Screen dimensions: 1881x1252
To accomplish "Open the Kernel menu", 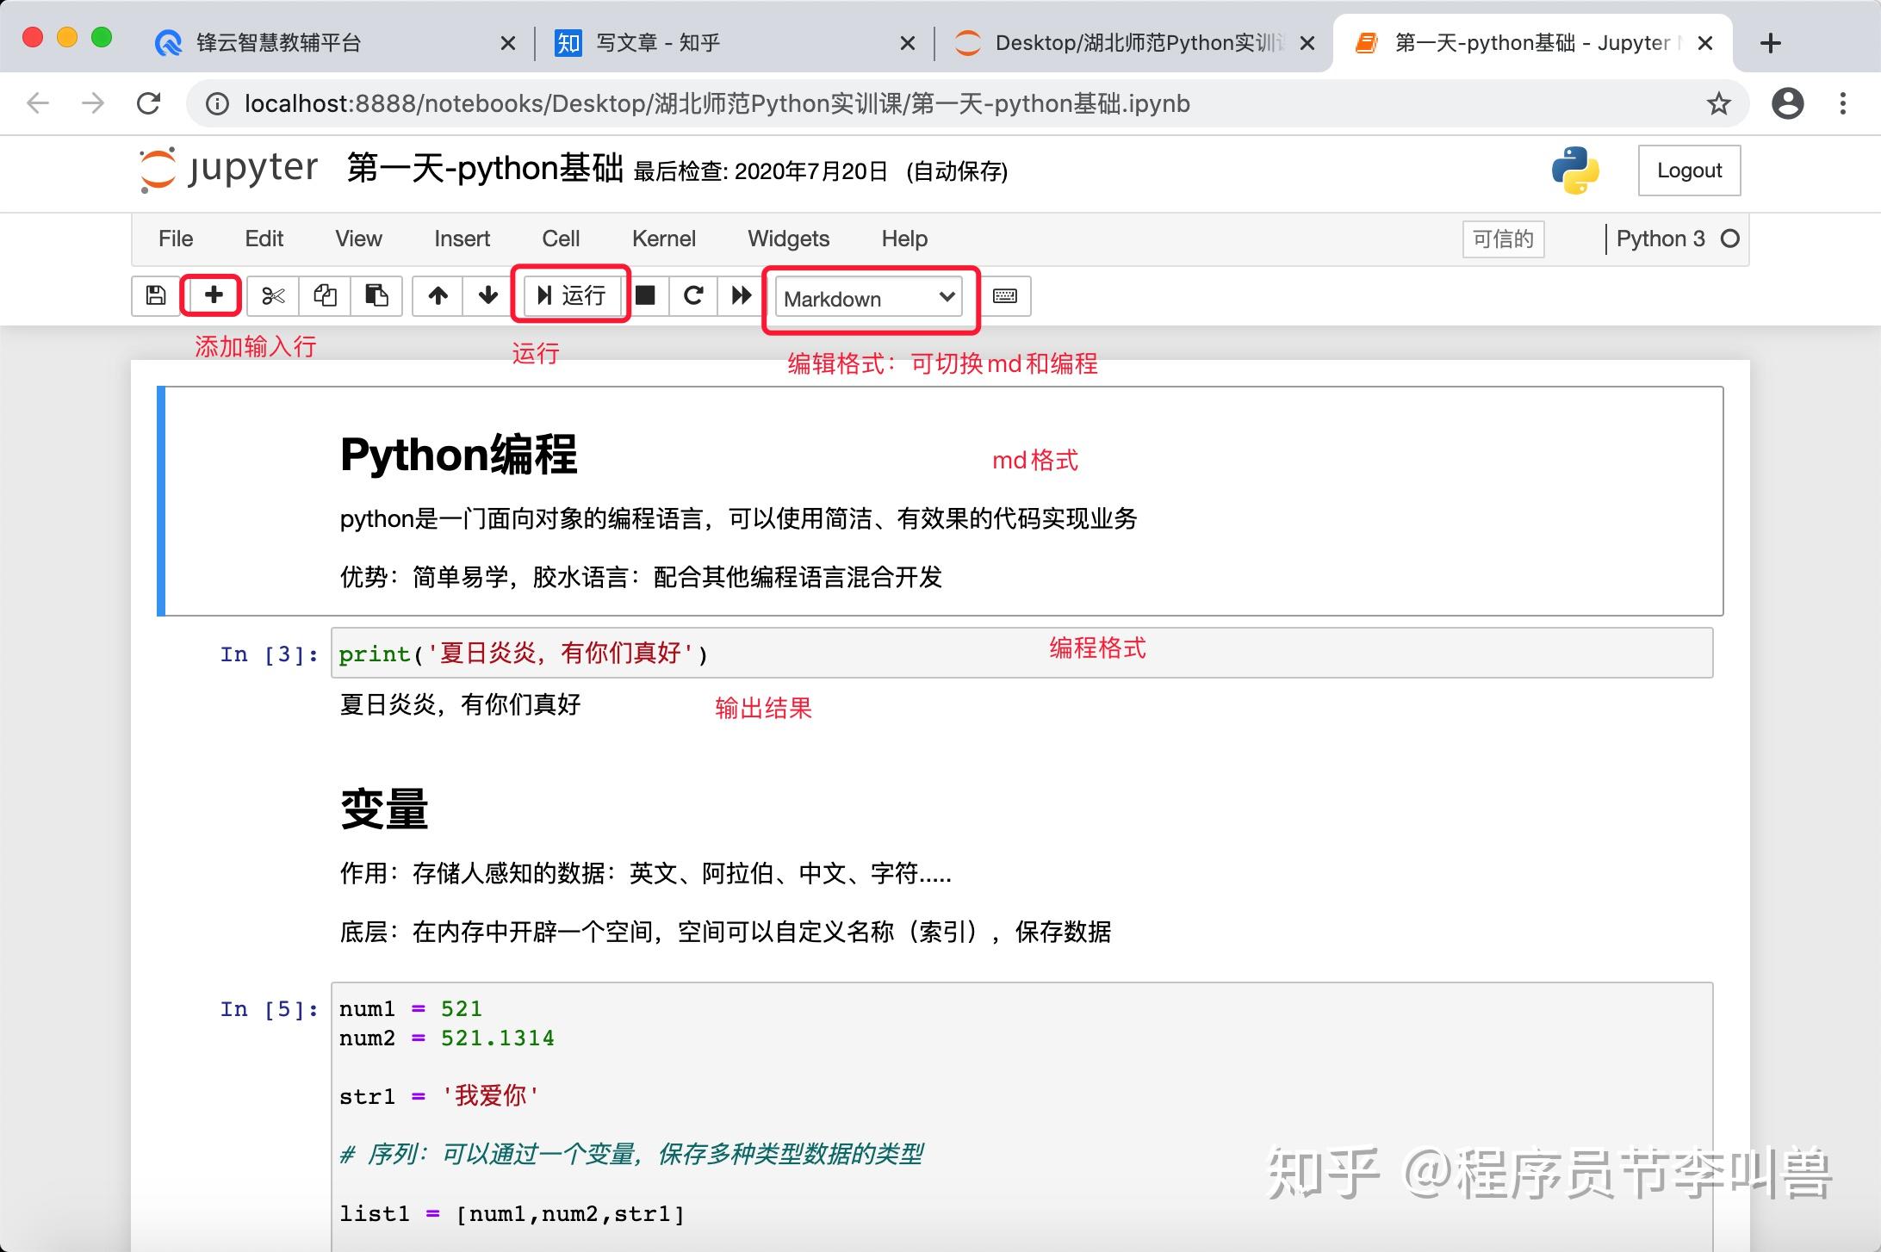I will pos(663,239).
